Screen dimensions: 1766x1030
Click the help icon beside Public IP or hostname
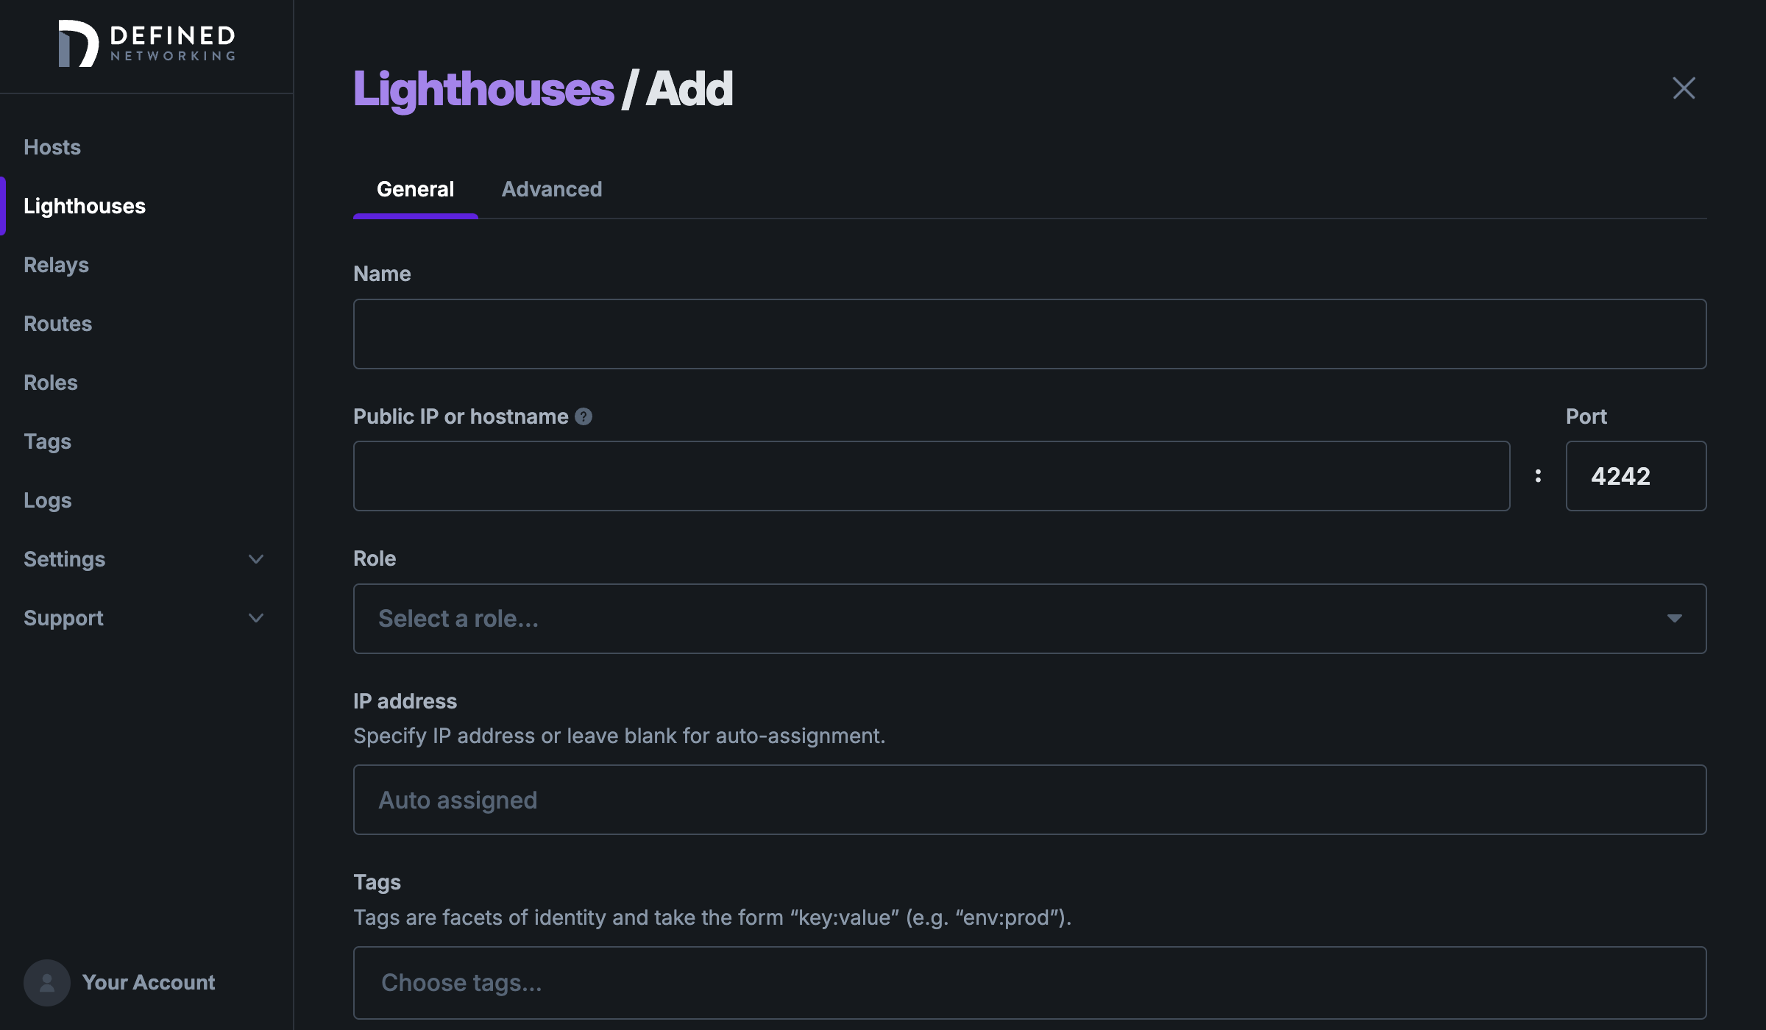click(x=584, y=416)
